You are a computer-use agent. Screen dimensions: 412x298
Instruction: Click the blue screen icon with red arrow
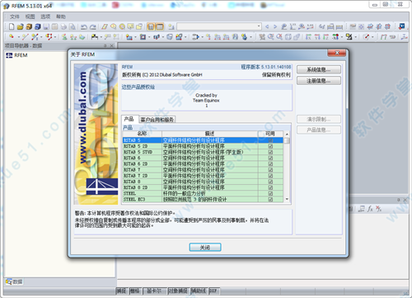[x=401, y=26]
